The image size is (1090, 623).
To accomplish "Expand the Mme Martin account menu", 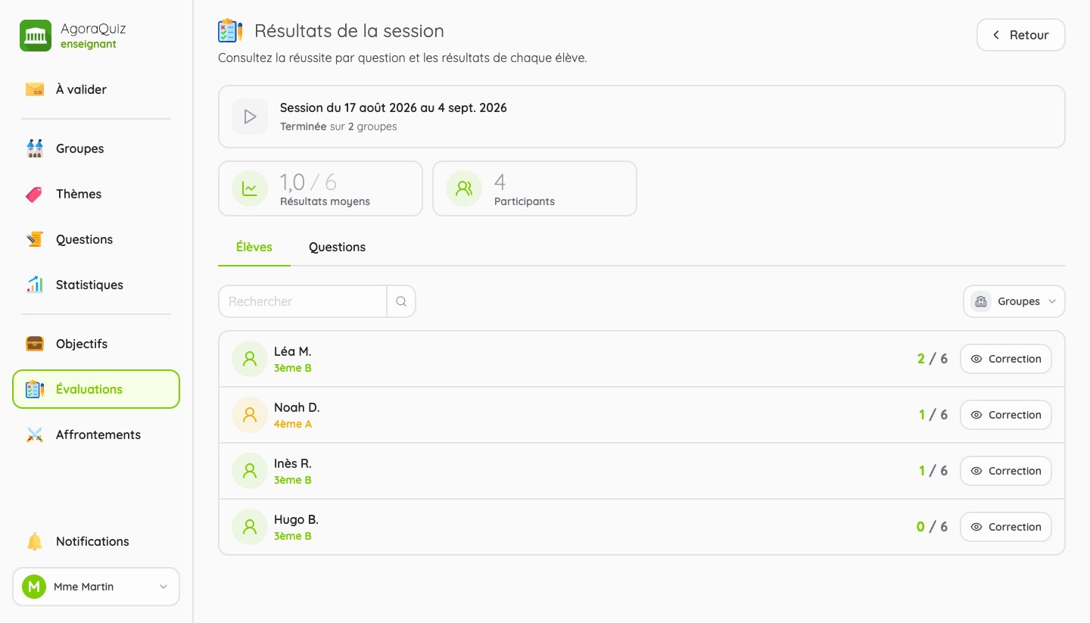I will point(96,587).
